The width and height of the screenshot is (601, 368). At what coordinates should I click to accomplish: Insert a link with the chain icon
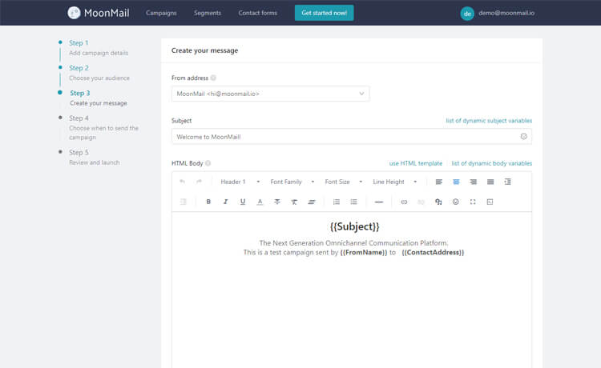pyautogui.click(x=404, y=202)
